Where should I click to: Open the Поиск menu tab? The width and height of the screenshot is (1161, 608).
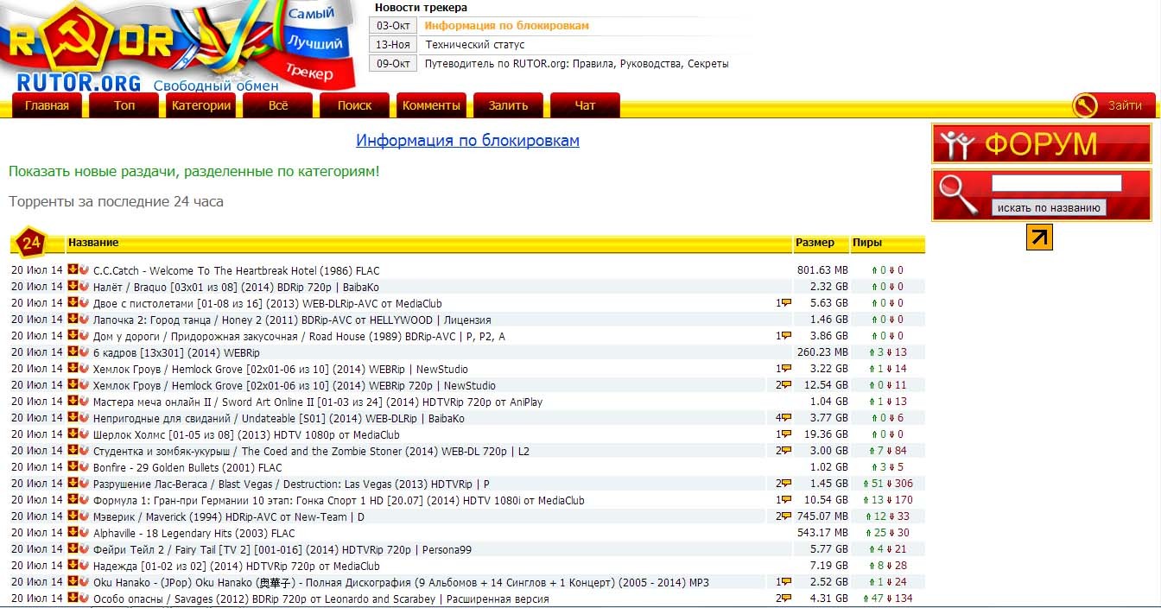click(x=355, y=105)
